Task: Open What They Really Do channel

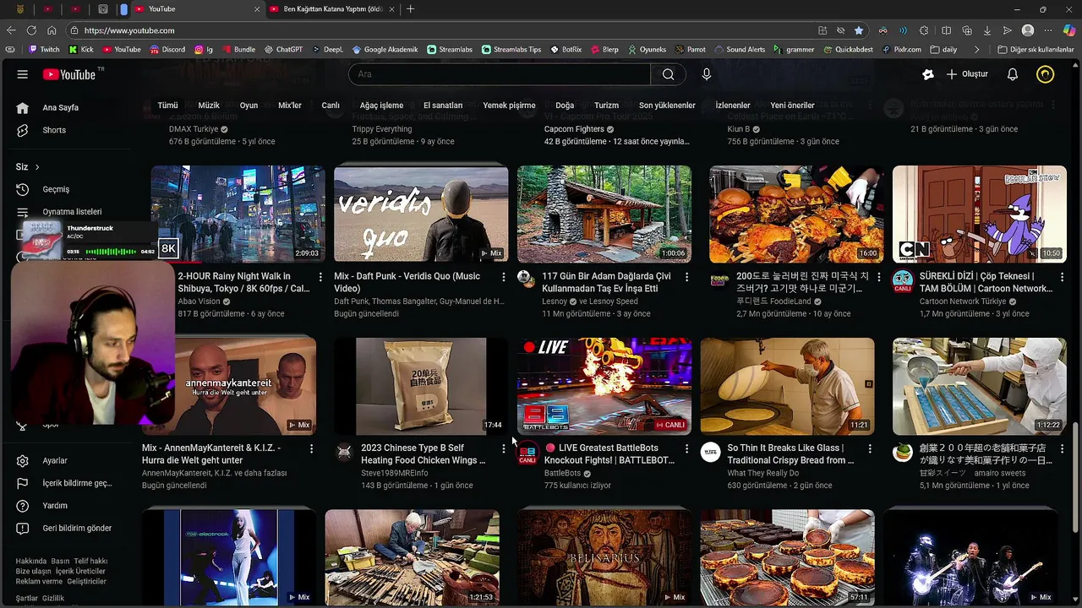Action: click(763, 473)
